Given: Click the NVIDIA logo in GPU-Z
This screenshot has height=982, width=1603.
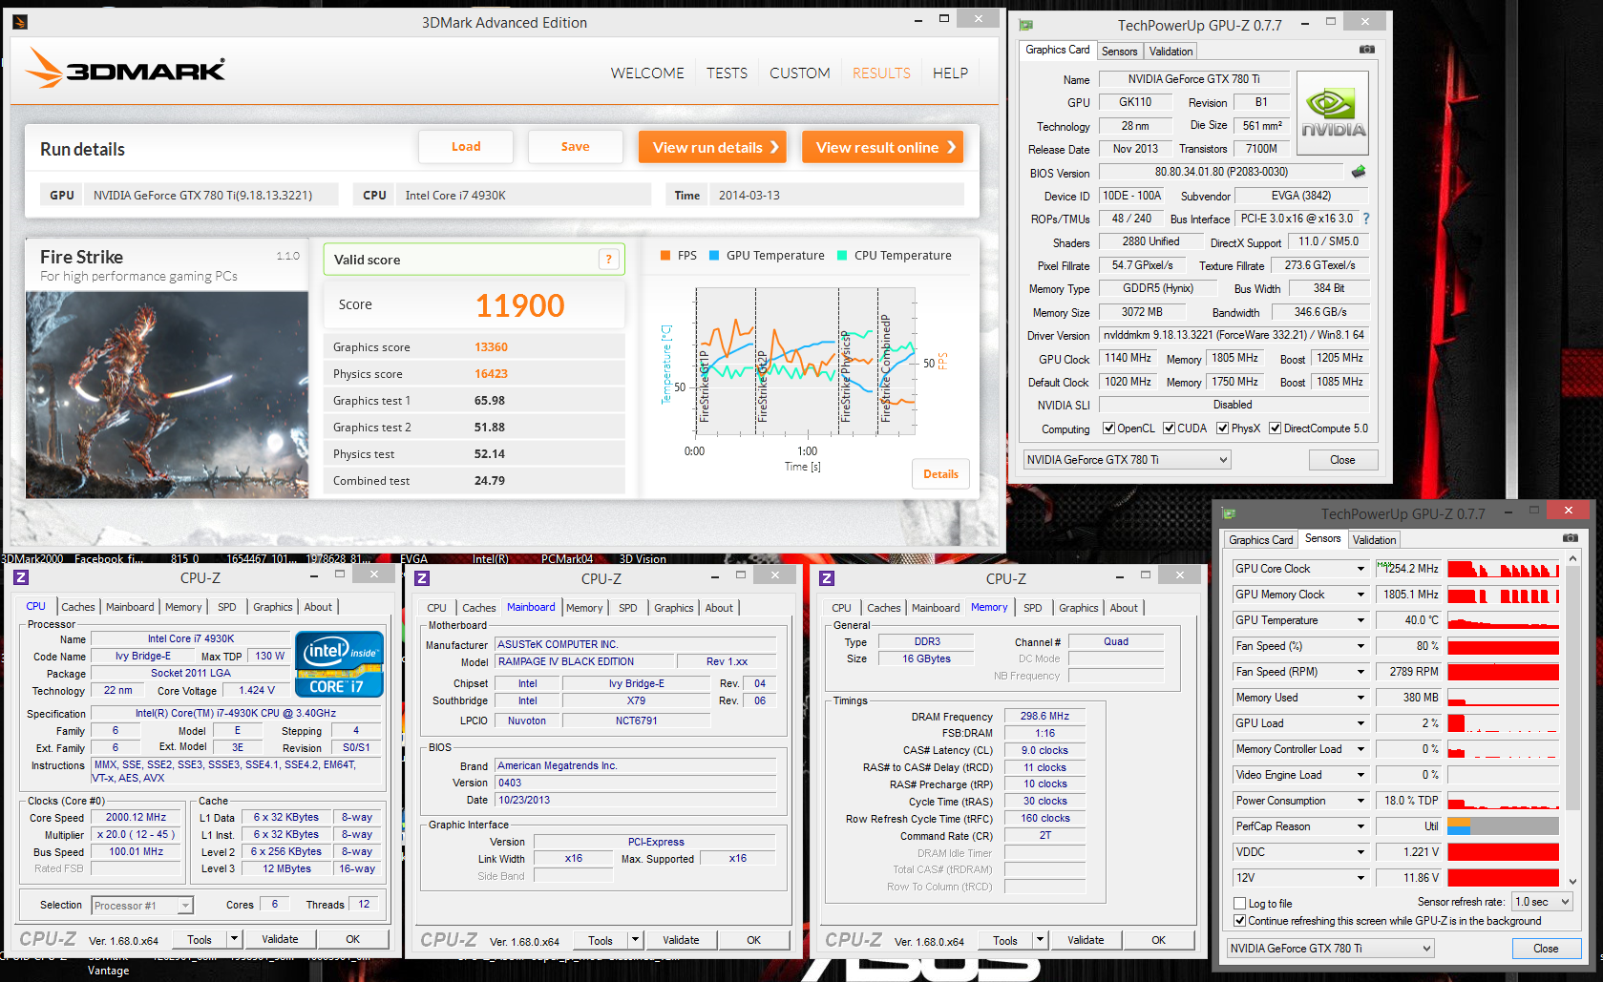Looking at the screenshot, I should [x=1333, y=113].
